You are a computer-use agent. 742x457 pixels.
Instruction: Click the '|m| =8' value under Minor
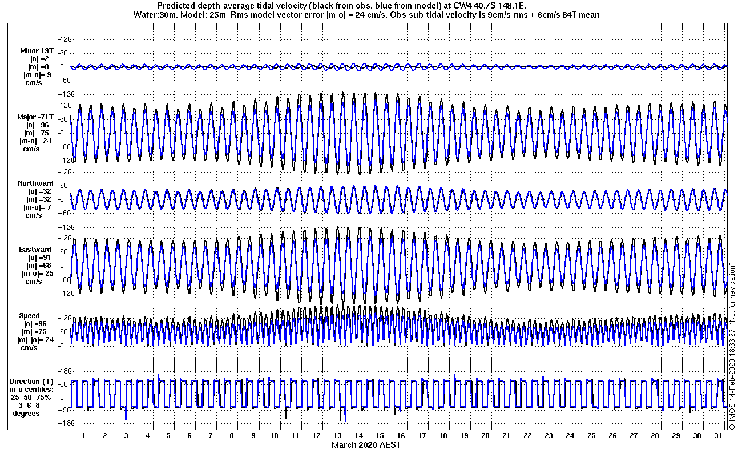click(39, 67)
